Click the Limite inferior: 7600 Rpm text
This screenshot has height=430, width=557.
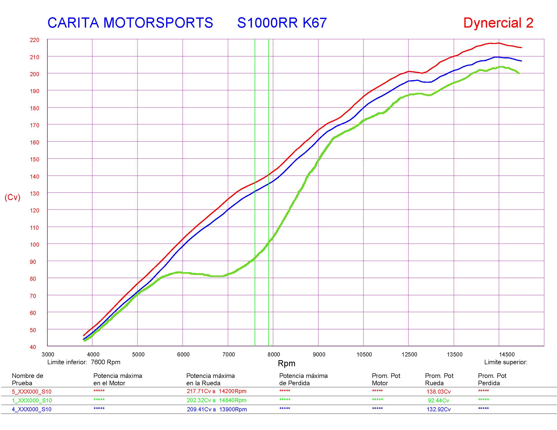pyautogui.click(x=84, y=362)
